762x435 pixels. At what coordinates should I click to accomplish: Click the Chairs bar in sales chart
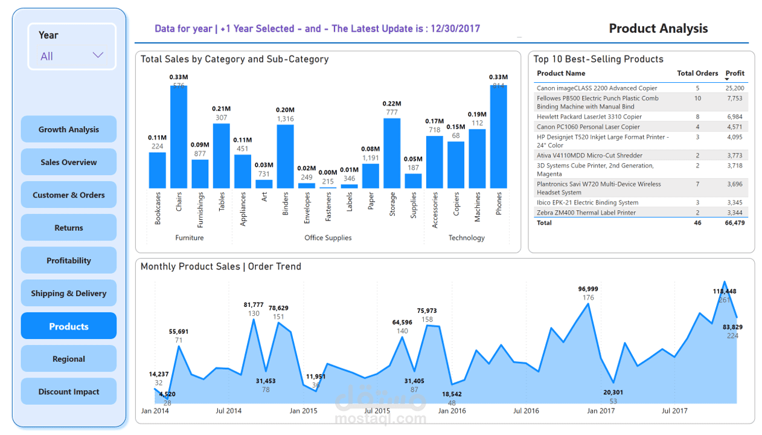[x=179, y=137]
